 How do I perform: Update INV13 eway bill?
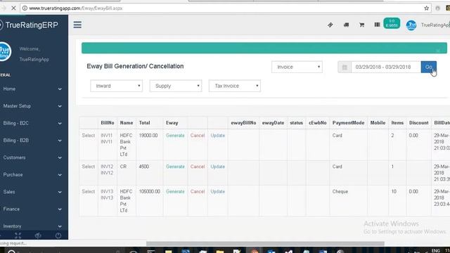tap(218, 192)
